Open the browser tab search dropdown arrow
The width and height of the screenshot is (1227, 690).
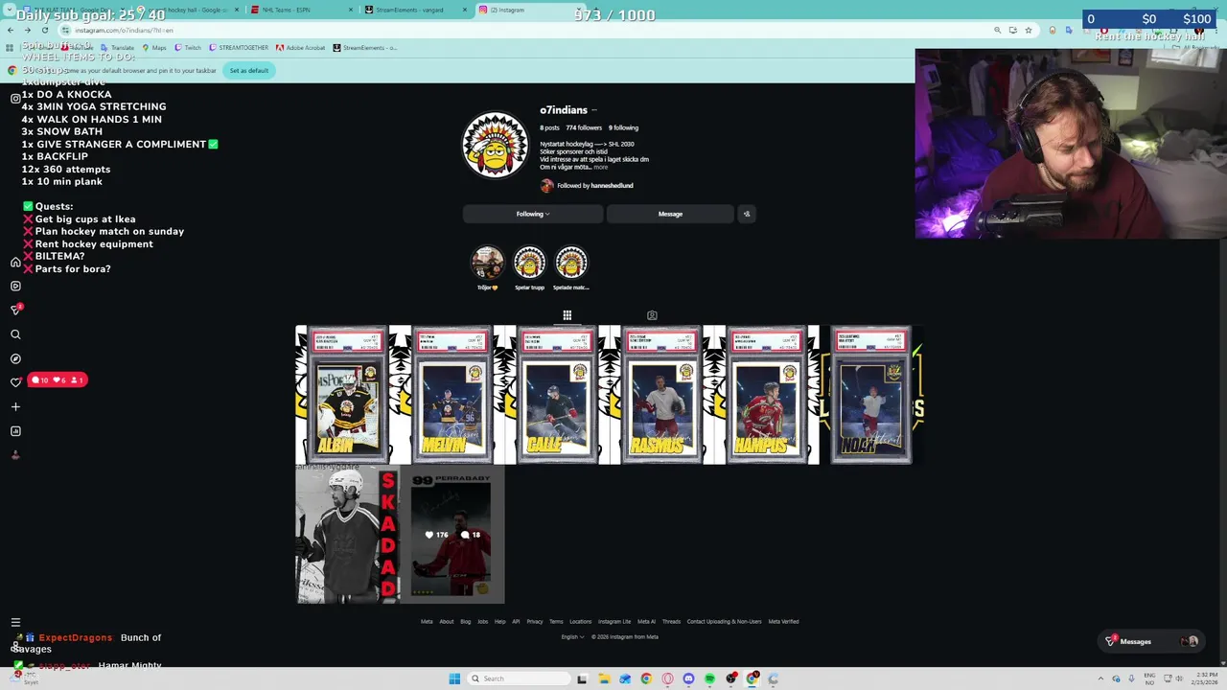click(x=10, y=10)
